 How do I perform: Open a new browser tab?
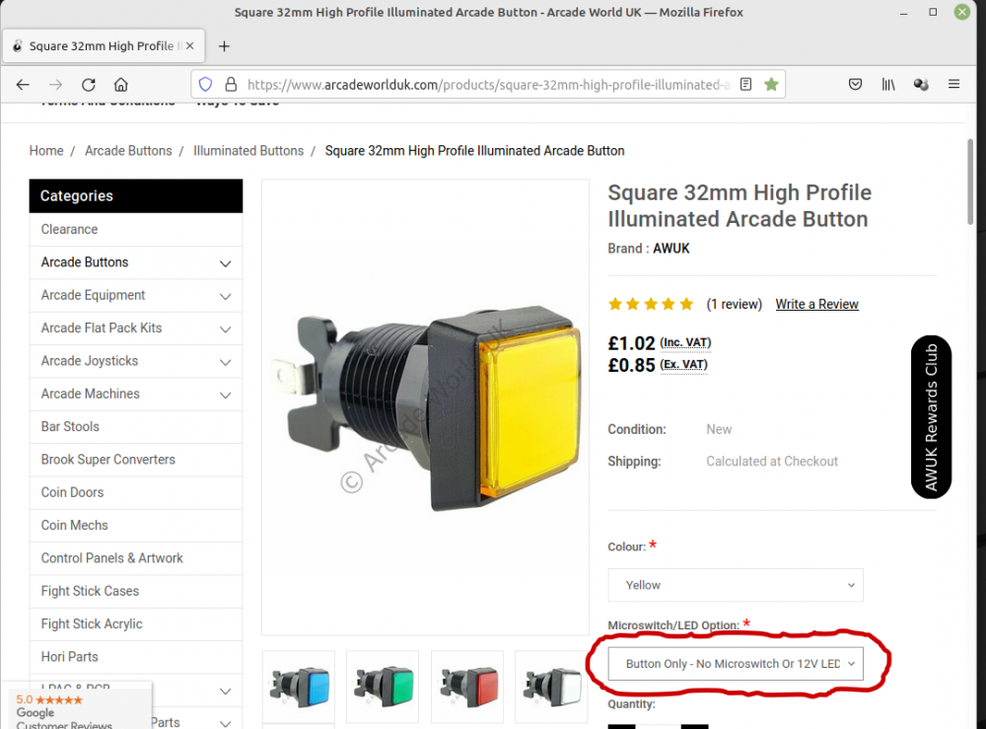pos(224,46)
